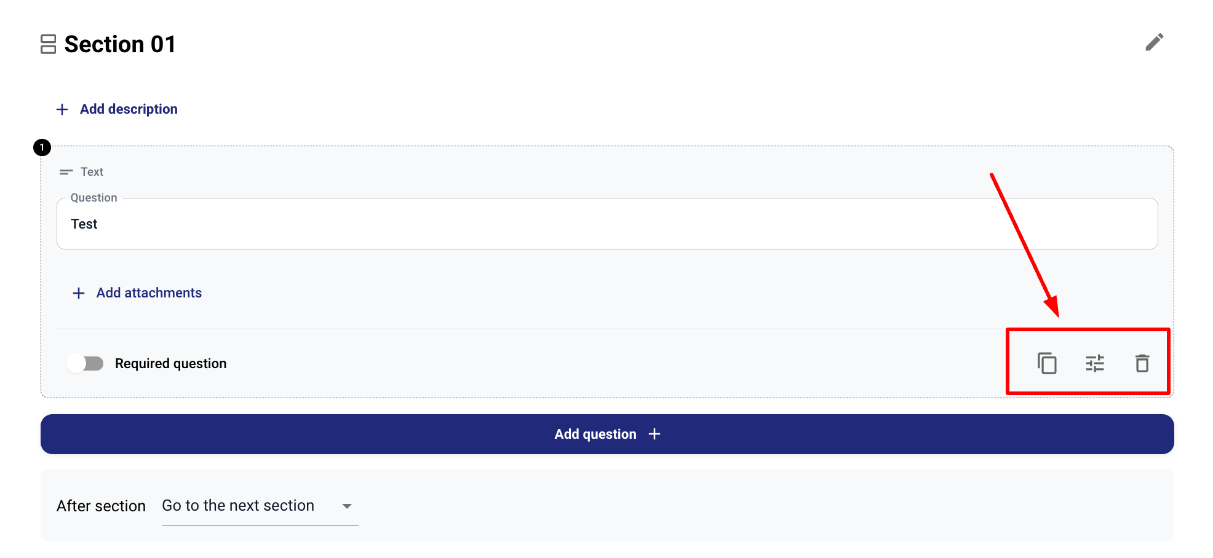Screen dimensions: 1213x558
Task: Click the question number 1 badge
Action: click(x=42, y=147)
